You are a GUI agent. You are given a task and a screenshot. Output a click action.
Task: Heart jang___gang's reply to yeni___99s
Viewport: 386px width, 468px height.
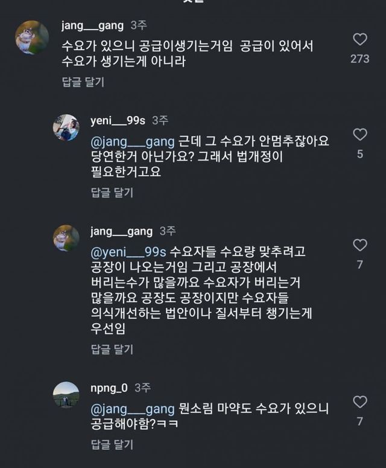pos(359,245)
